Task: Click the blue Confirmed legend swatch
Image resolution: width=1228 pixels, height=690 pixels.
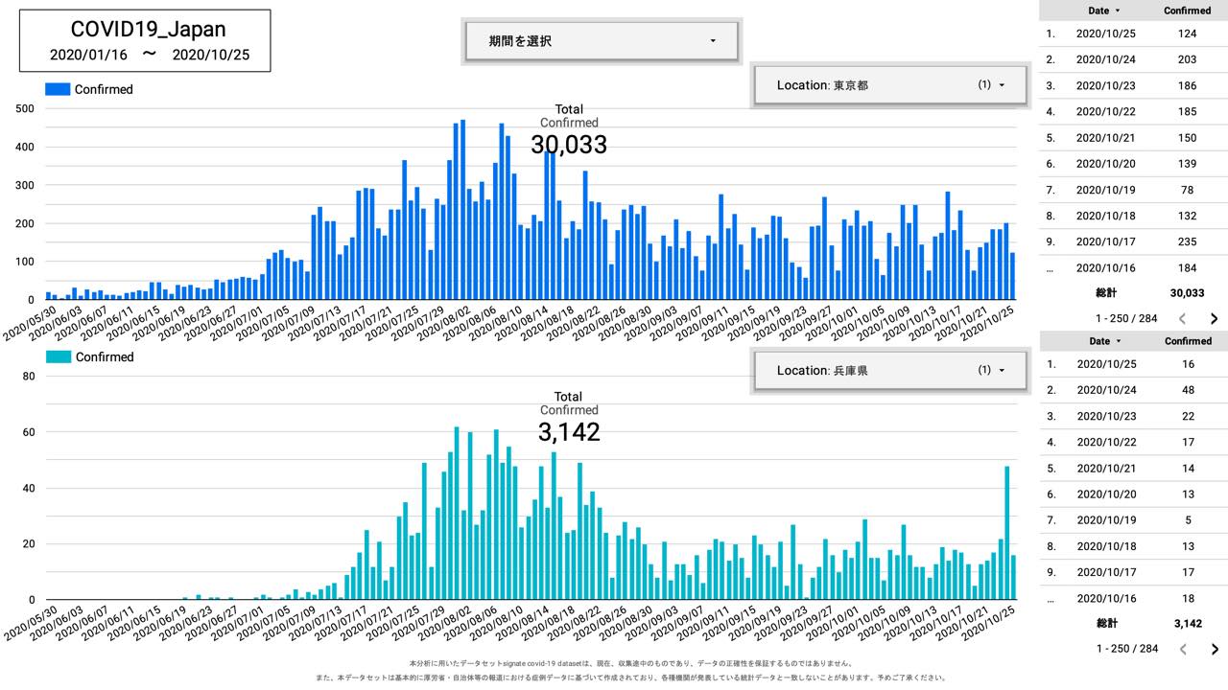Action: [x=58, y=89]
